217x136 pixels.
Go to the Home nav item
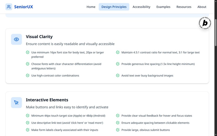coord(91,7)
